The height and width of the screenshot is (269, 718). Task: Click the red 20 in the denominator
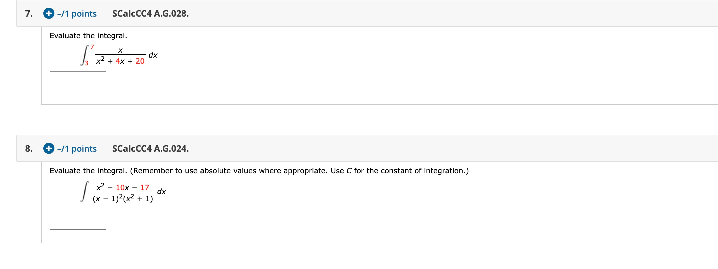tap(140, 61)
